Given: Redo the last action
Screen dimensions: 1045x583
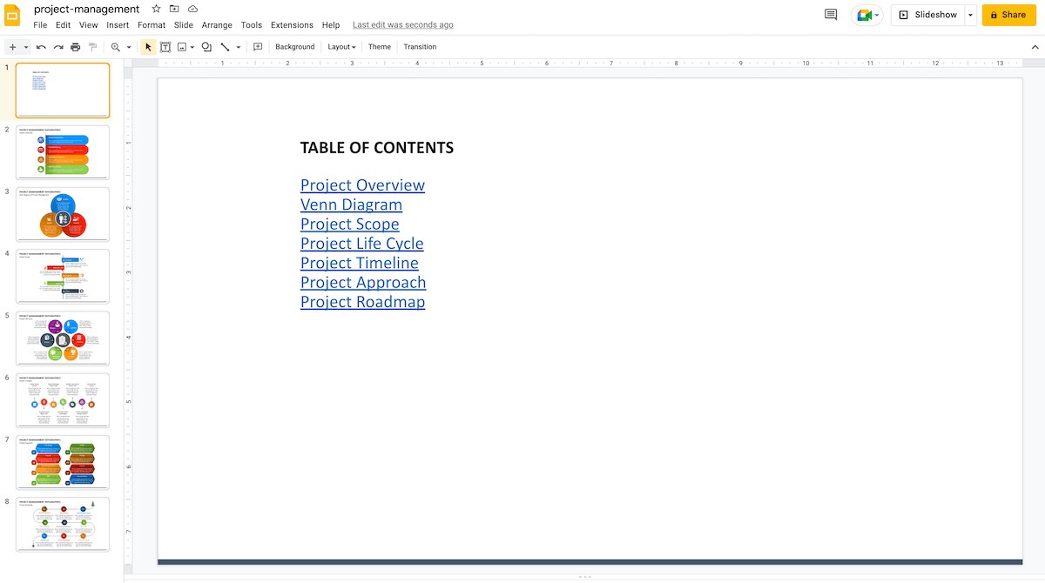Looking at the screenshot, I should click(58, 47).
